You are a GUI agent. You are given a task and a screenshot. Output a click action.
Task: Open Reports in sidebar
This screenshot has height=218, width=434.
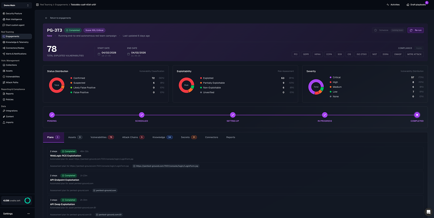pyautogui.click(x=10, y=93)
